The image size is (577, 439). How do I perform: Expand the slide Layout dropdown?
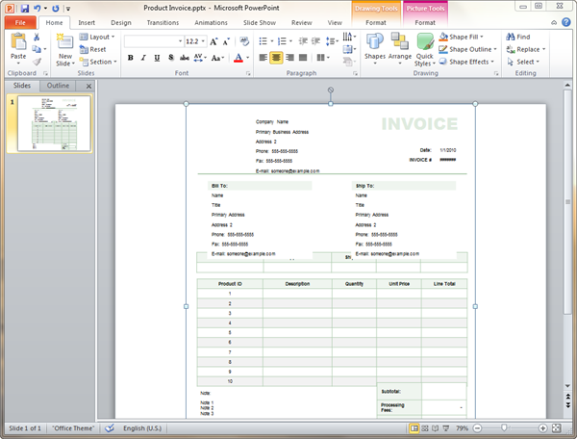click(x=97, y=37)
